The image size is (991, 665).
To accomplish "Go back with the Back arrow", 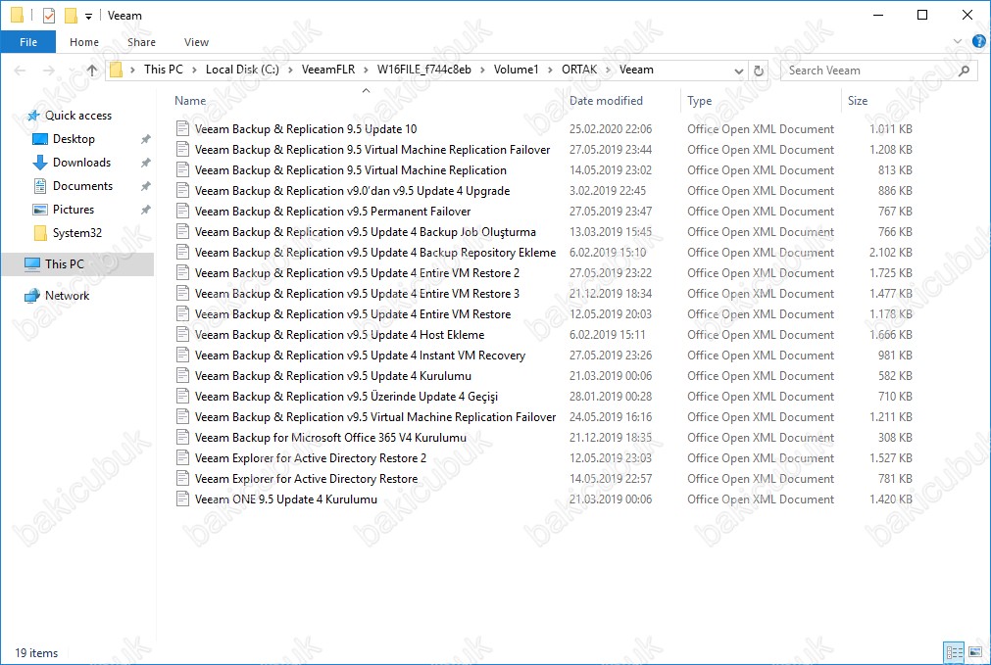I will tap(21, 71).
